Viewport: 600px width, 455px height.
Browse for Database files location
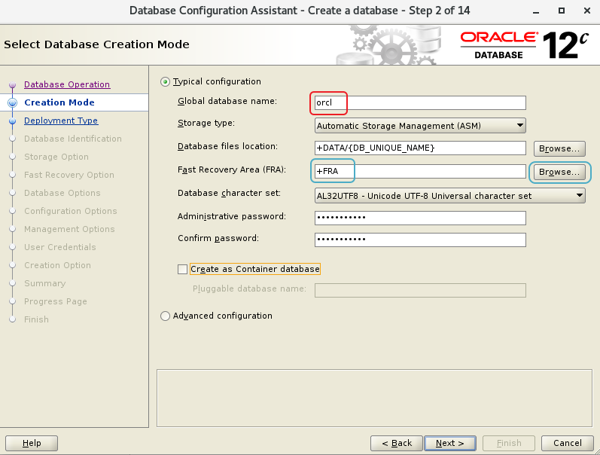(x=559, y=148)
